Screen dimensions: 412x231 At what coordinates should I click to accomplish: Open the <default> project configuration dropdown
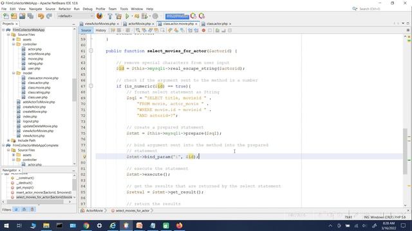tap(75, 16)
